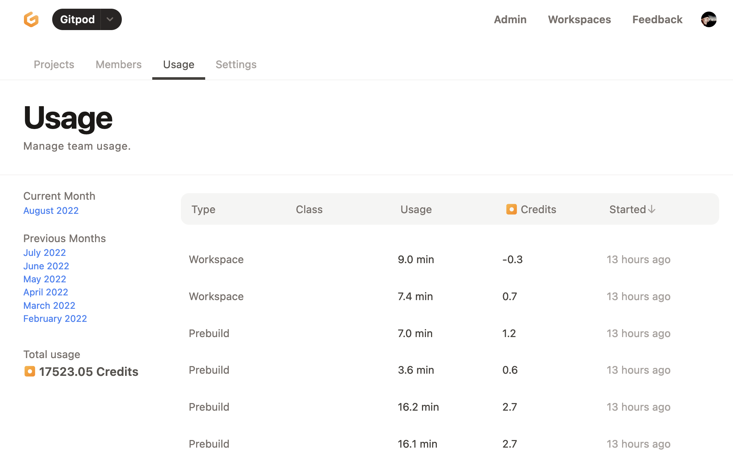Select the Usage tab

click(x=179, y=65)
